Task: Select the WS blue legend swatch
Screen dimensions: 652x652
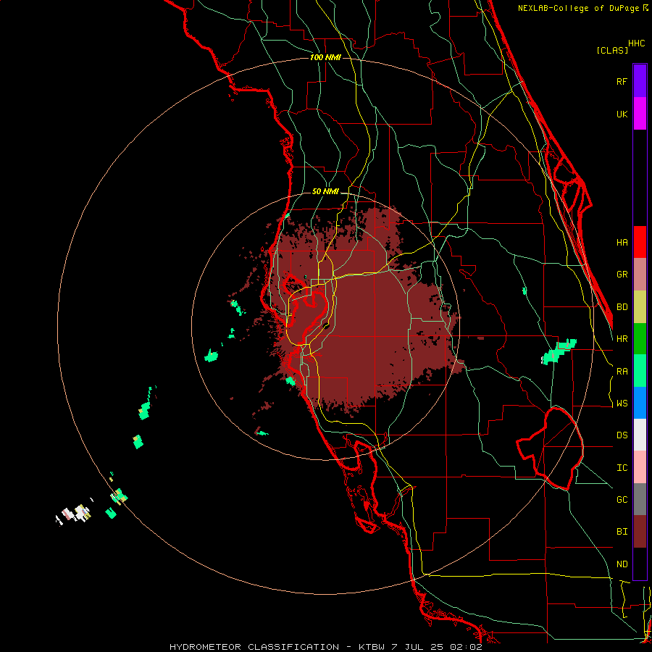Action: click(x=640, y=403)
